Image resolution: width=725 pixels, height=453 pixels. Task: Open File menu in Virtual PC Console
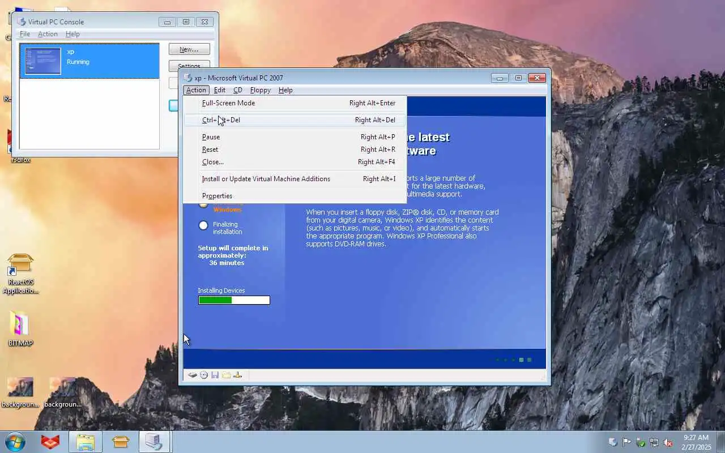(25, 34)
